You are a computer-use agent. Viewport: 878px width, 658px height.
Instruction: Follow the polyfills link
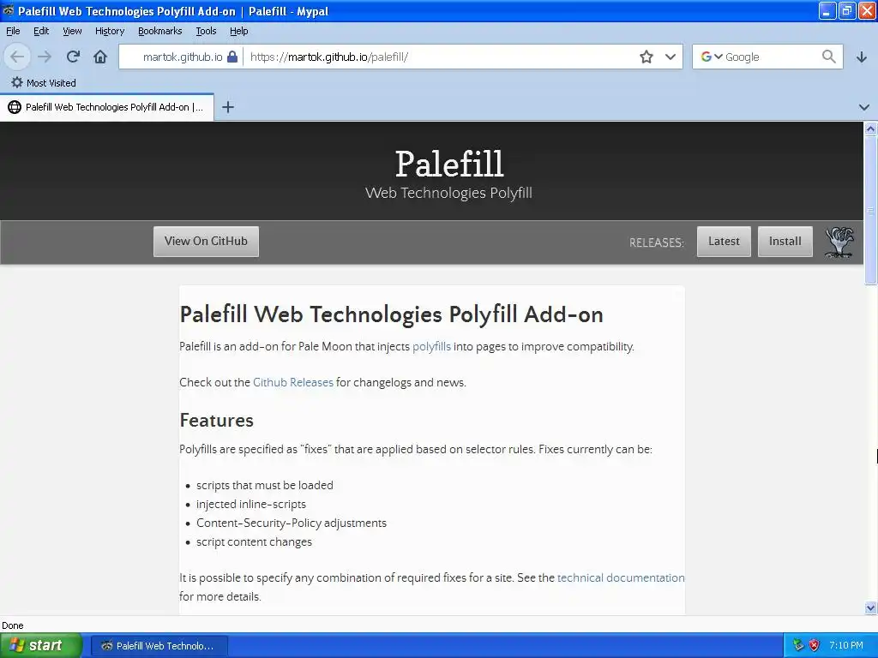[x=431, y=346]
